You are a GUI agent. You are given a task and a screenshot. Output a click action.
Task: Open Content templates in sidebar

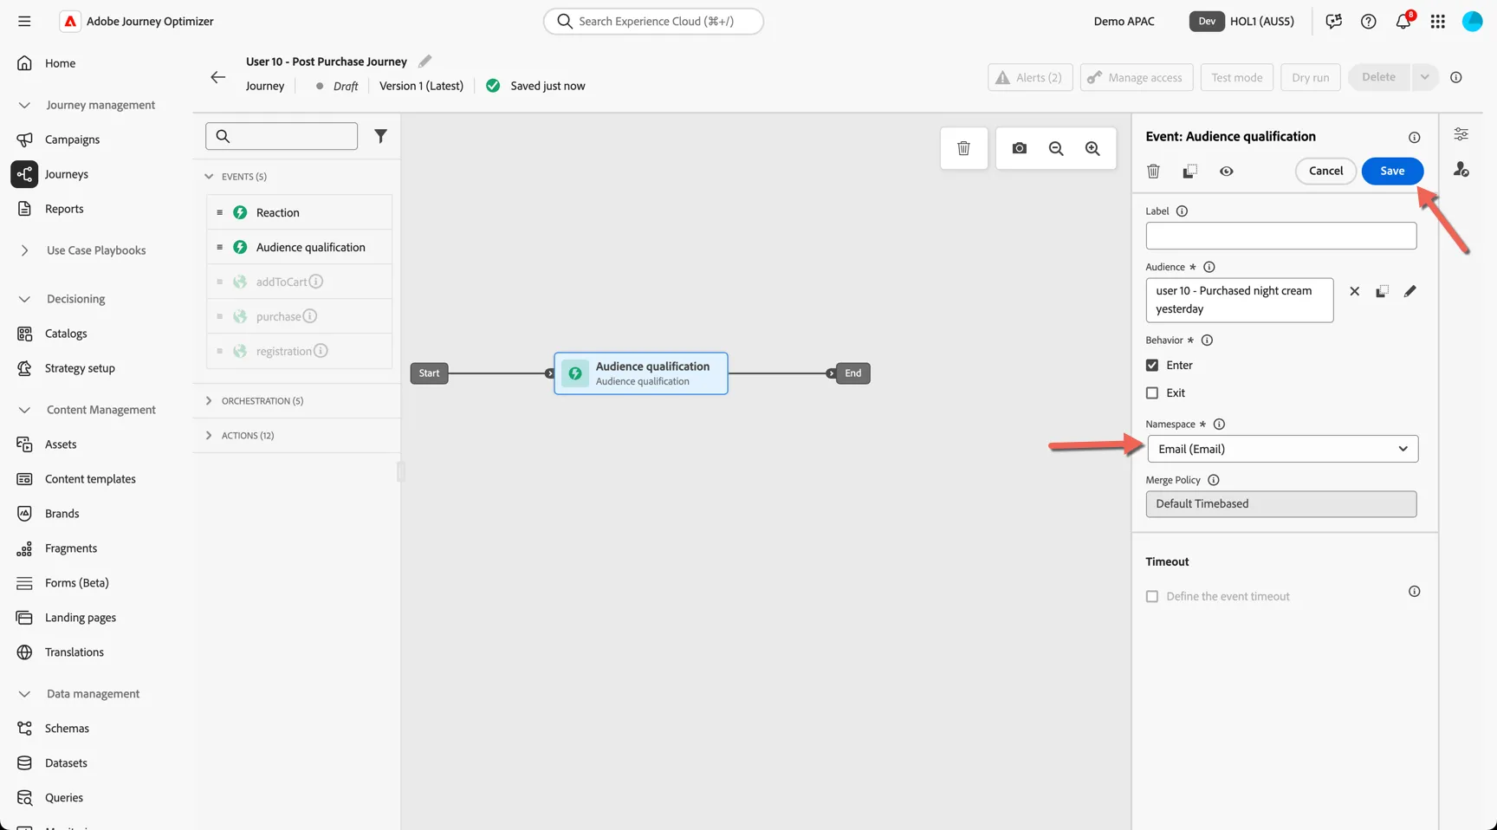point(90,479)
